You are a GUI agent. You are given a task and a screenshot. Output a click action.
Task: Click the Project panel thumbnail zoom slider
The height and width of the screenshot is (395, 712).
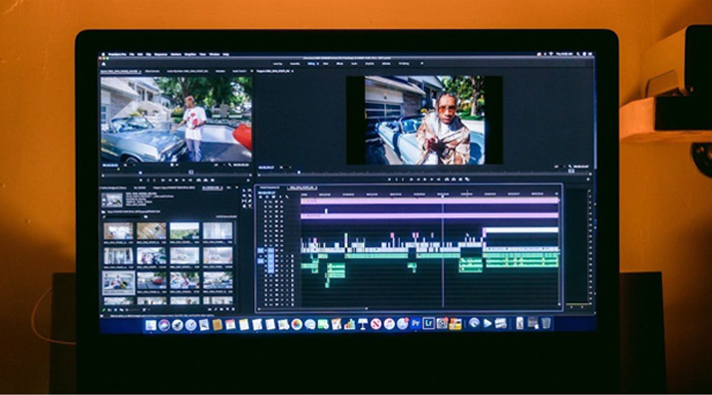[x=132, y=309]
